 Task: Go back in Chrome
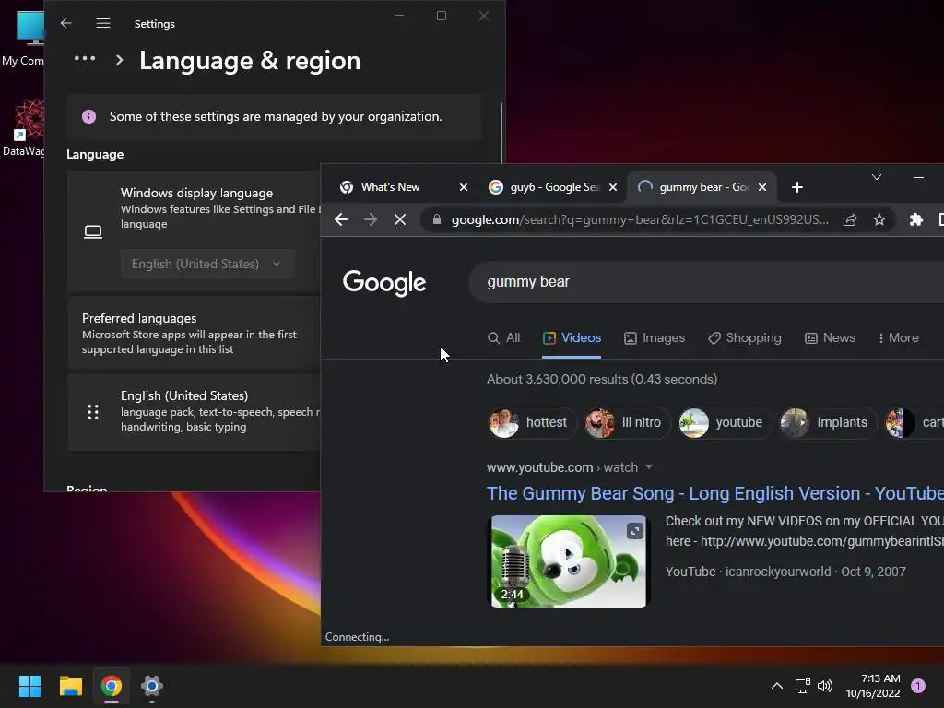[341, 219]
